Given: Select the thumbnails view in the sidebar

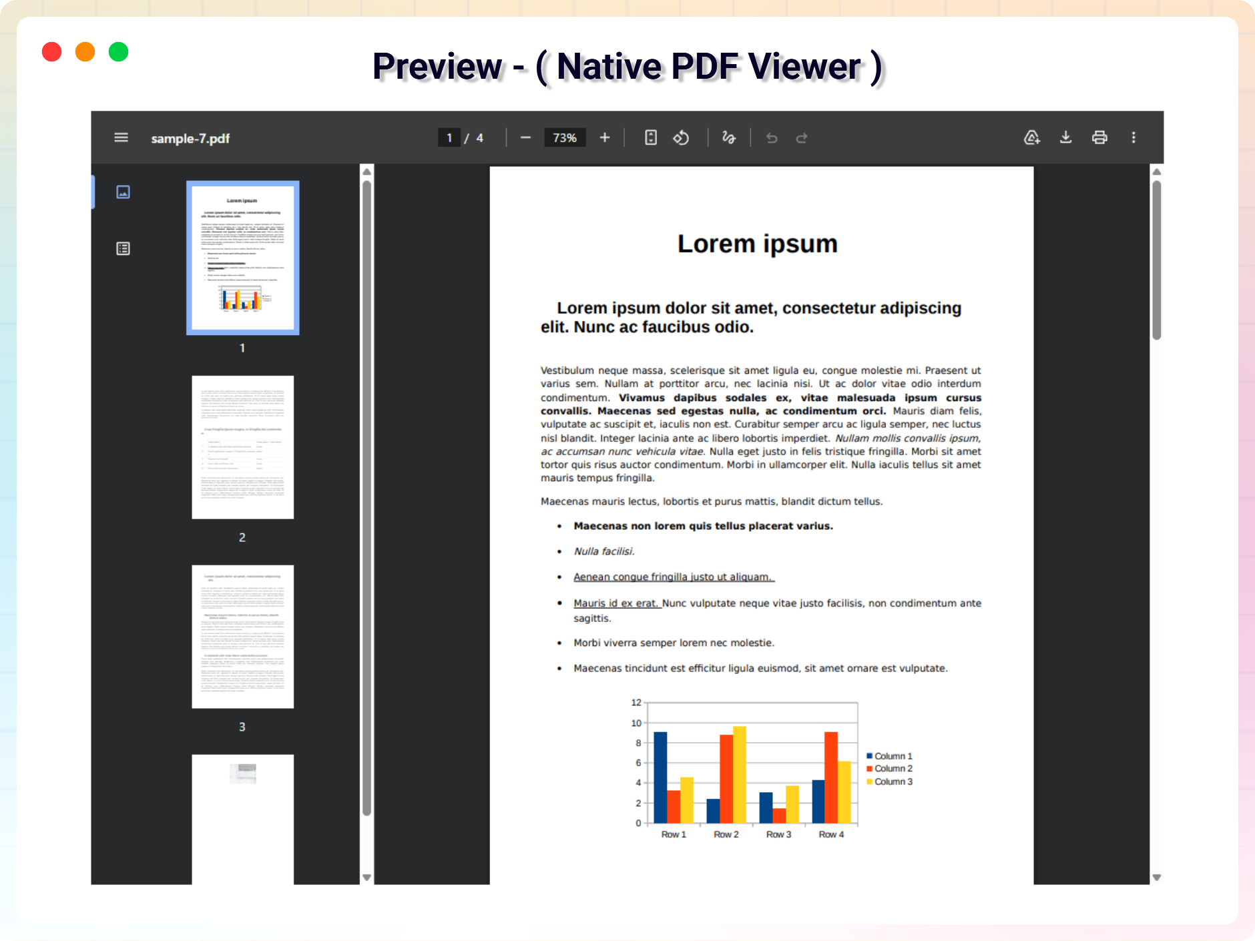Looking at the screenshot, I should [x=123, y=192].
